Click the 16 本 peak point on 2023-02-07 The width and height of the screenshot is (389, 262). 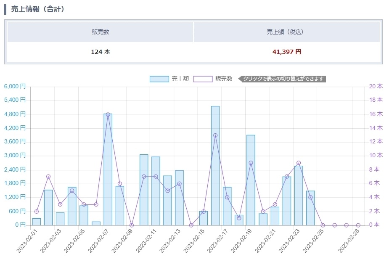click(108, 114)
